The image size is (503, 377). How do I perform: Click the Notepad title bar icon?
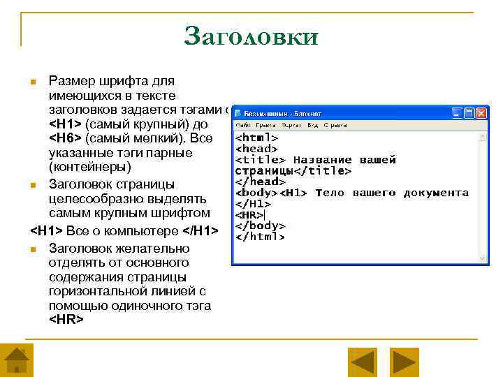tap(238, 114)
